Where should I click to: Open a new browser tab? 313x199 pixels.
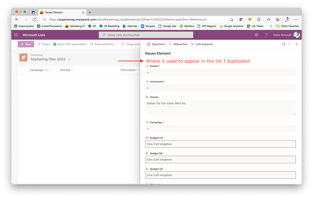coord(90,12)
